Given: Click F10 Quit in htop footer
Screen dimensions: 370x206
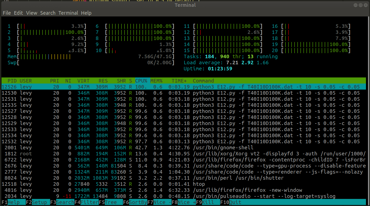Looking at the screenshot, I should pos(231,202).
